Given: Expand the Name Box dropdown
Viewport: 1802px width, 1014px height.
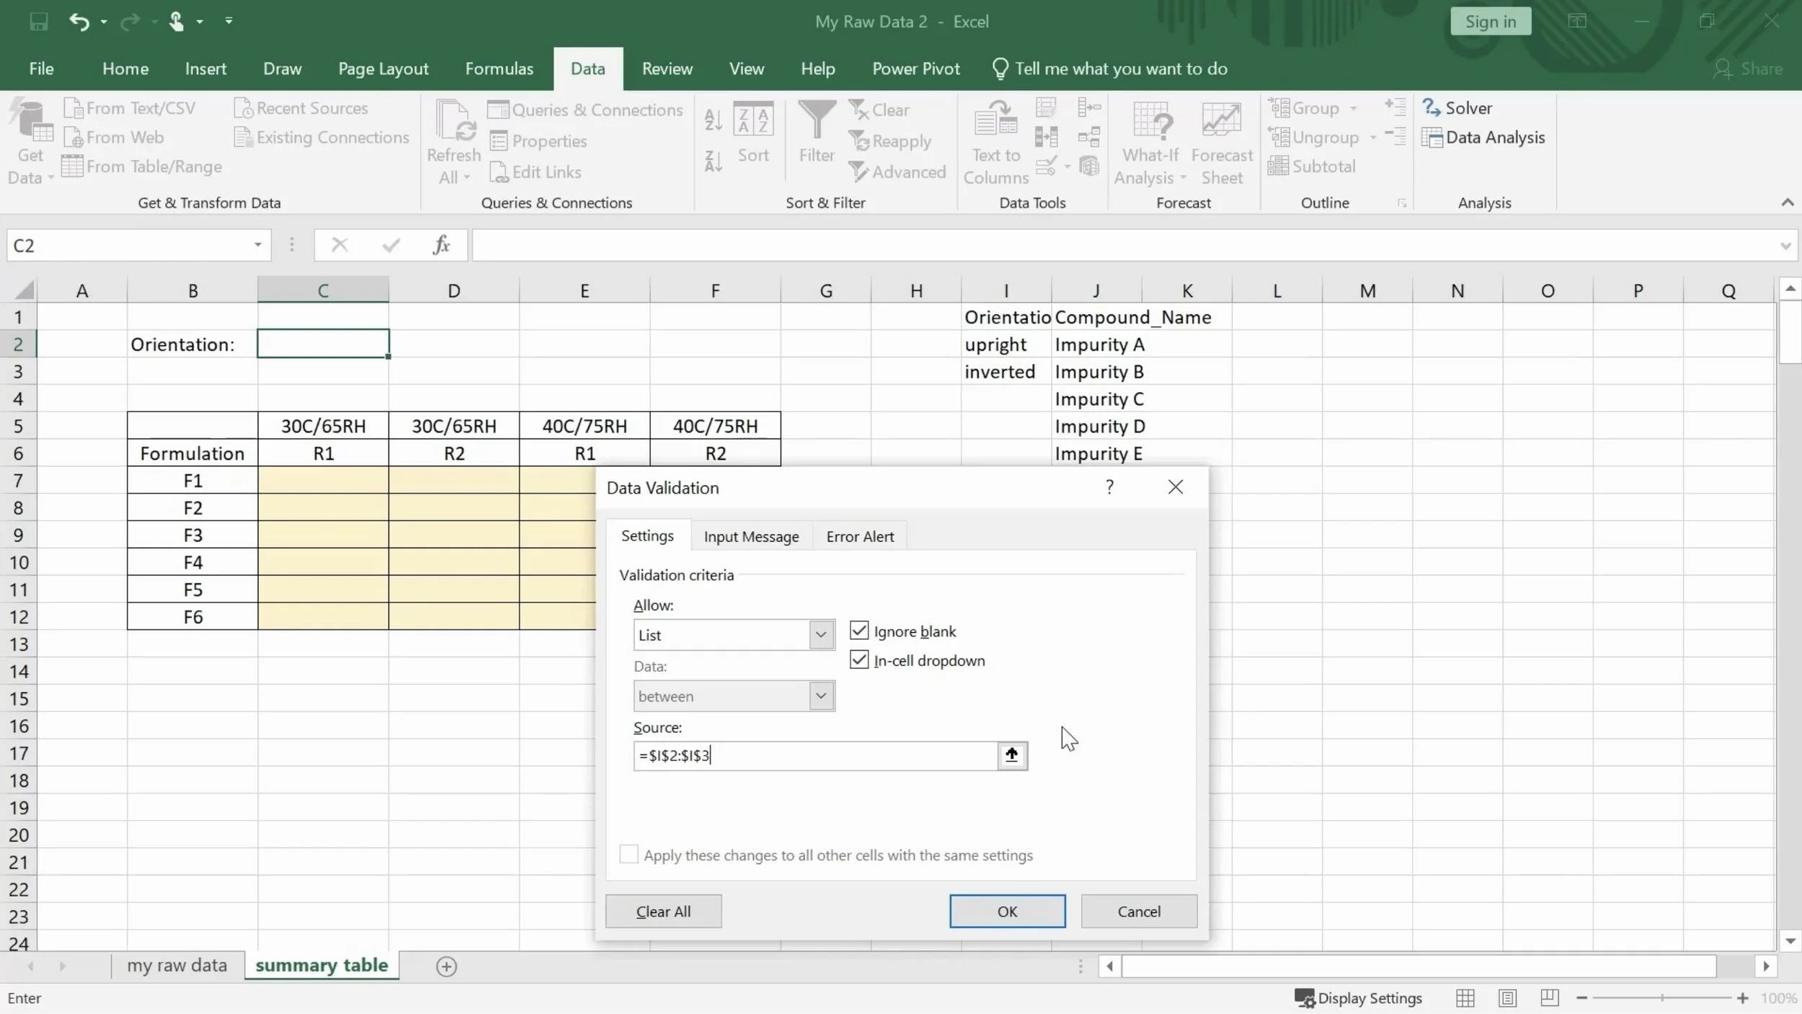Looking at the screenshot, I should (x=256, y=245).
